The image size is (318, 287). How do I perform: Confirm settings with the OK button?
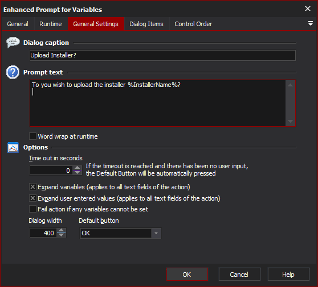187,274
